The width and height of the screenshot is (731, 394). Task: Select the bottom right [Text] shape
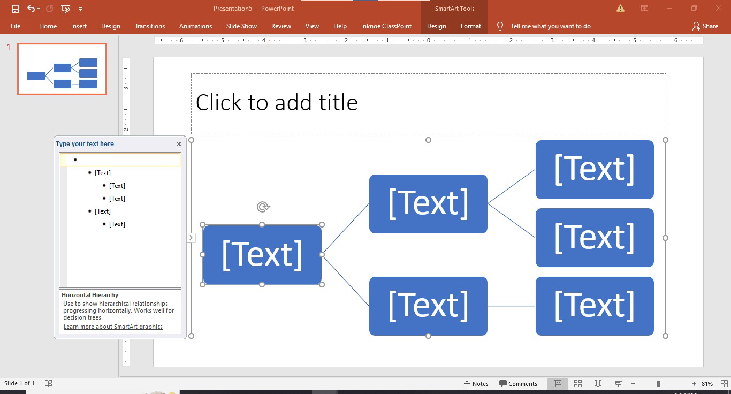pos(595,306)
